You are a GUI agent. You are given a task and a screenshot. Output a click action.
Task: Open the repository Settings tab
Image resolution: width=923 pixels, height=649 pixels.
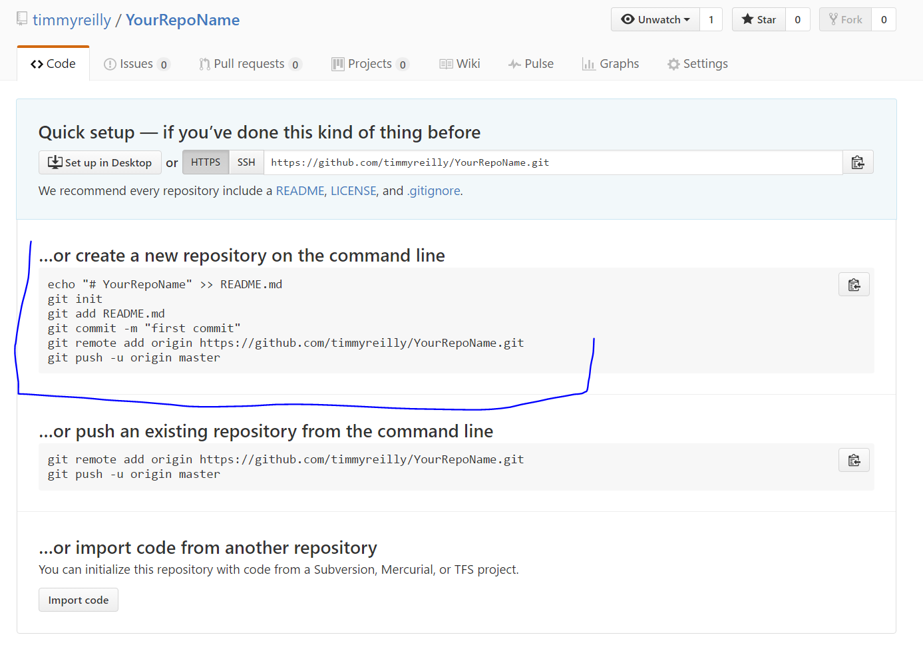click(697, 64)
